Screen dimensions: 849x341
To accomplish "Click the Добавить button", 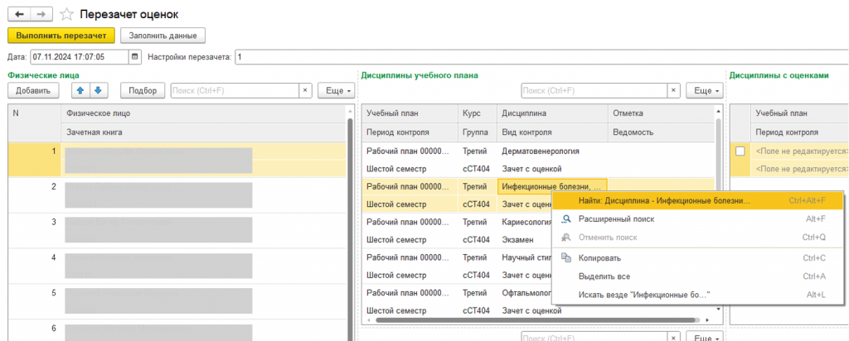I will tap(33, 90).
